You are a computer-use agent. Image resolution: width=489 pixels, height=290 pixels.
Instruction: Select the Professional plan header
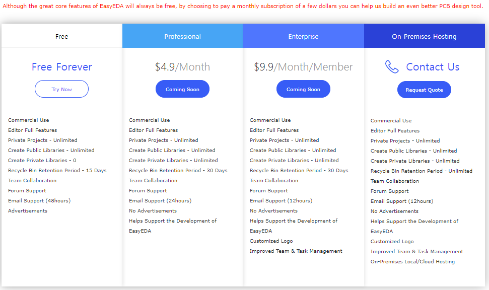pyautogui.click(x=183, y=36)
